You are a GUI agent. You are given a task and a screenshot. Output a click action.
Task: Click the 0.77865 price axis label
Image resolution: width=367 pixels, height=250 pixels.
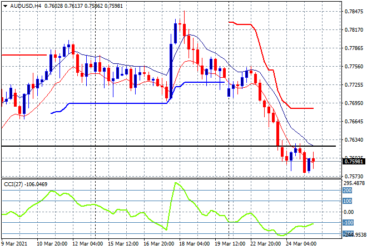coord(354,48)
